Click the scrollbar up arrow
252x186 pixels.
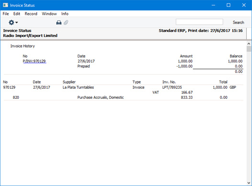click(x=249, y=44)
